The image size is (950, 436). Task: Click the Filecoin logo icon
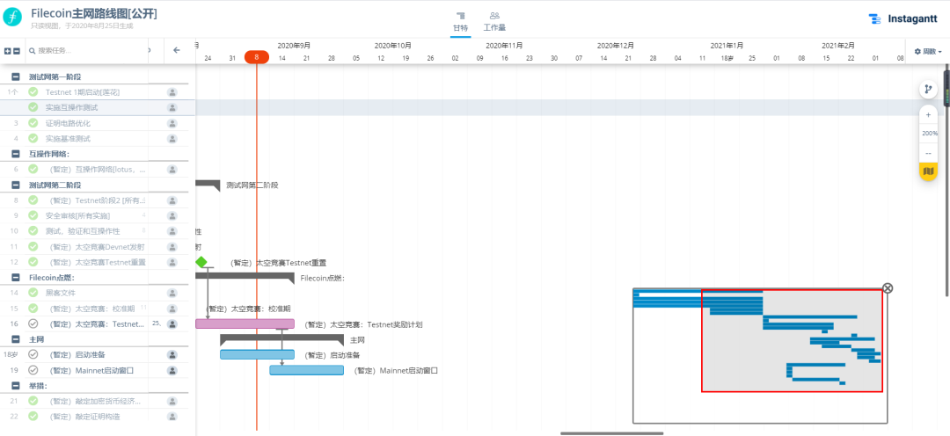(x=12, y=17)
